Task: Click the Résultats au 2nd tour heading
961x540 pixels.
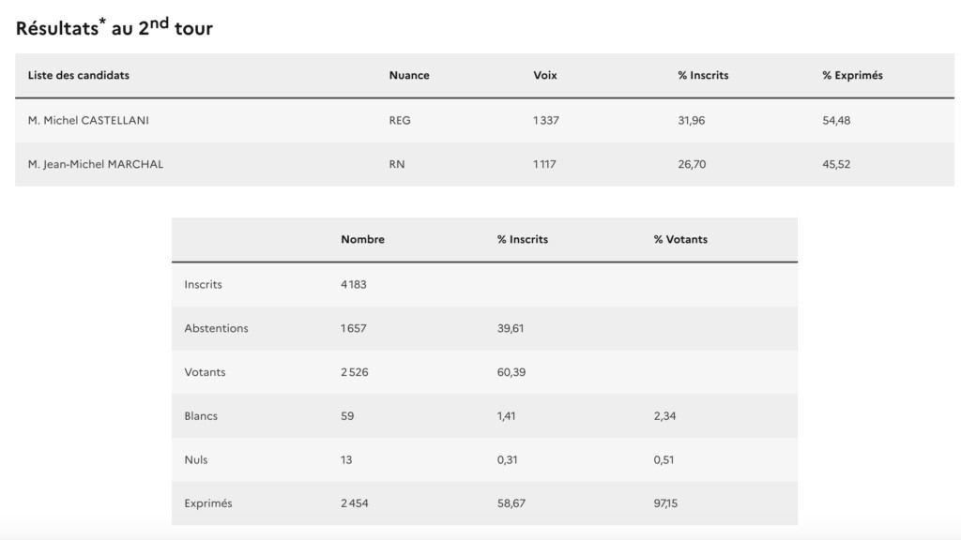Action: 114,27
